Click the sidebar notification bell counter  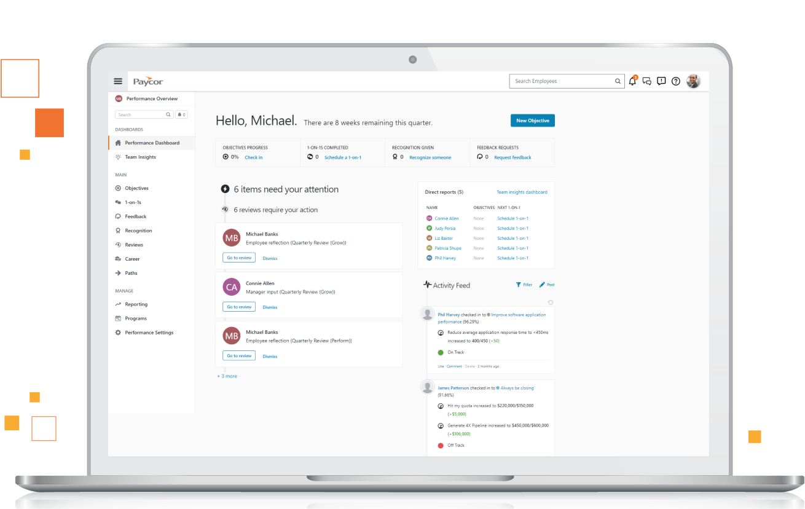(x=181, y=114)
